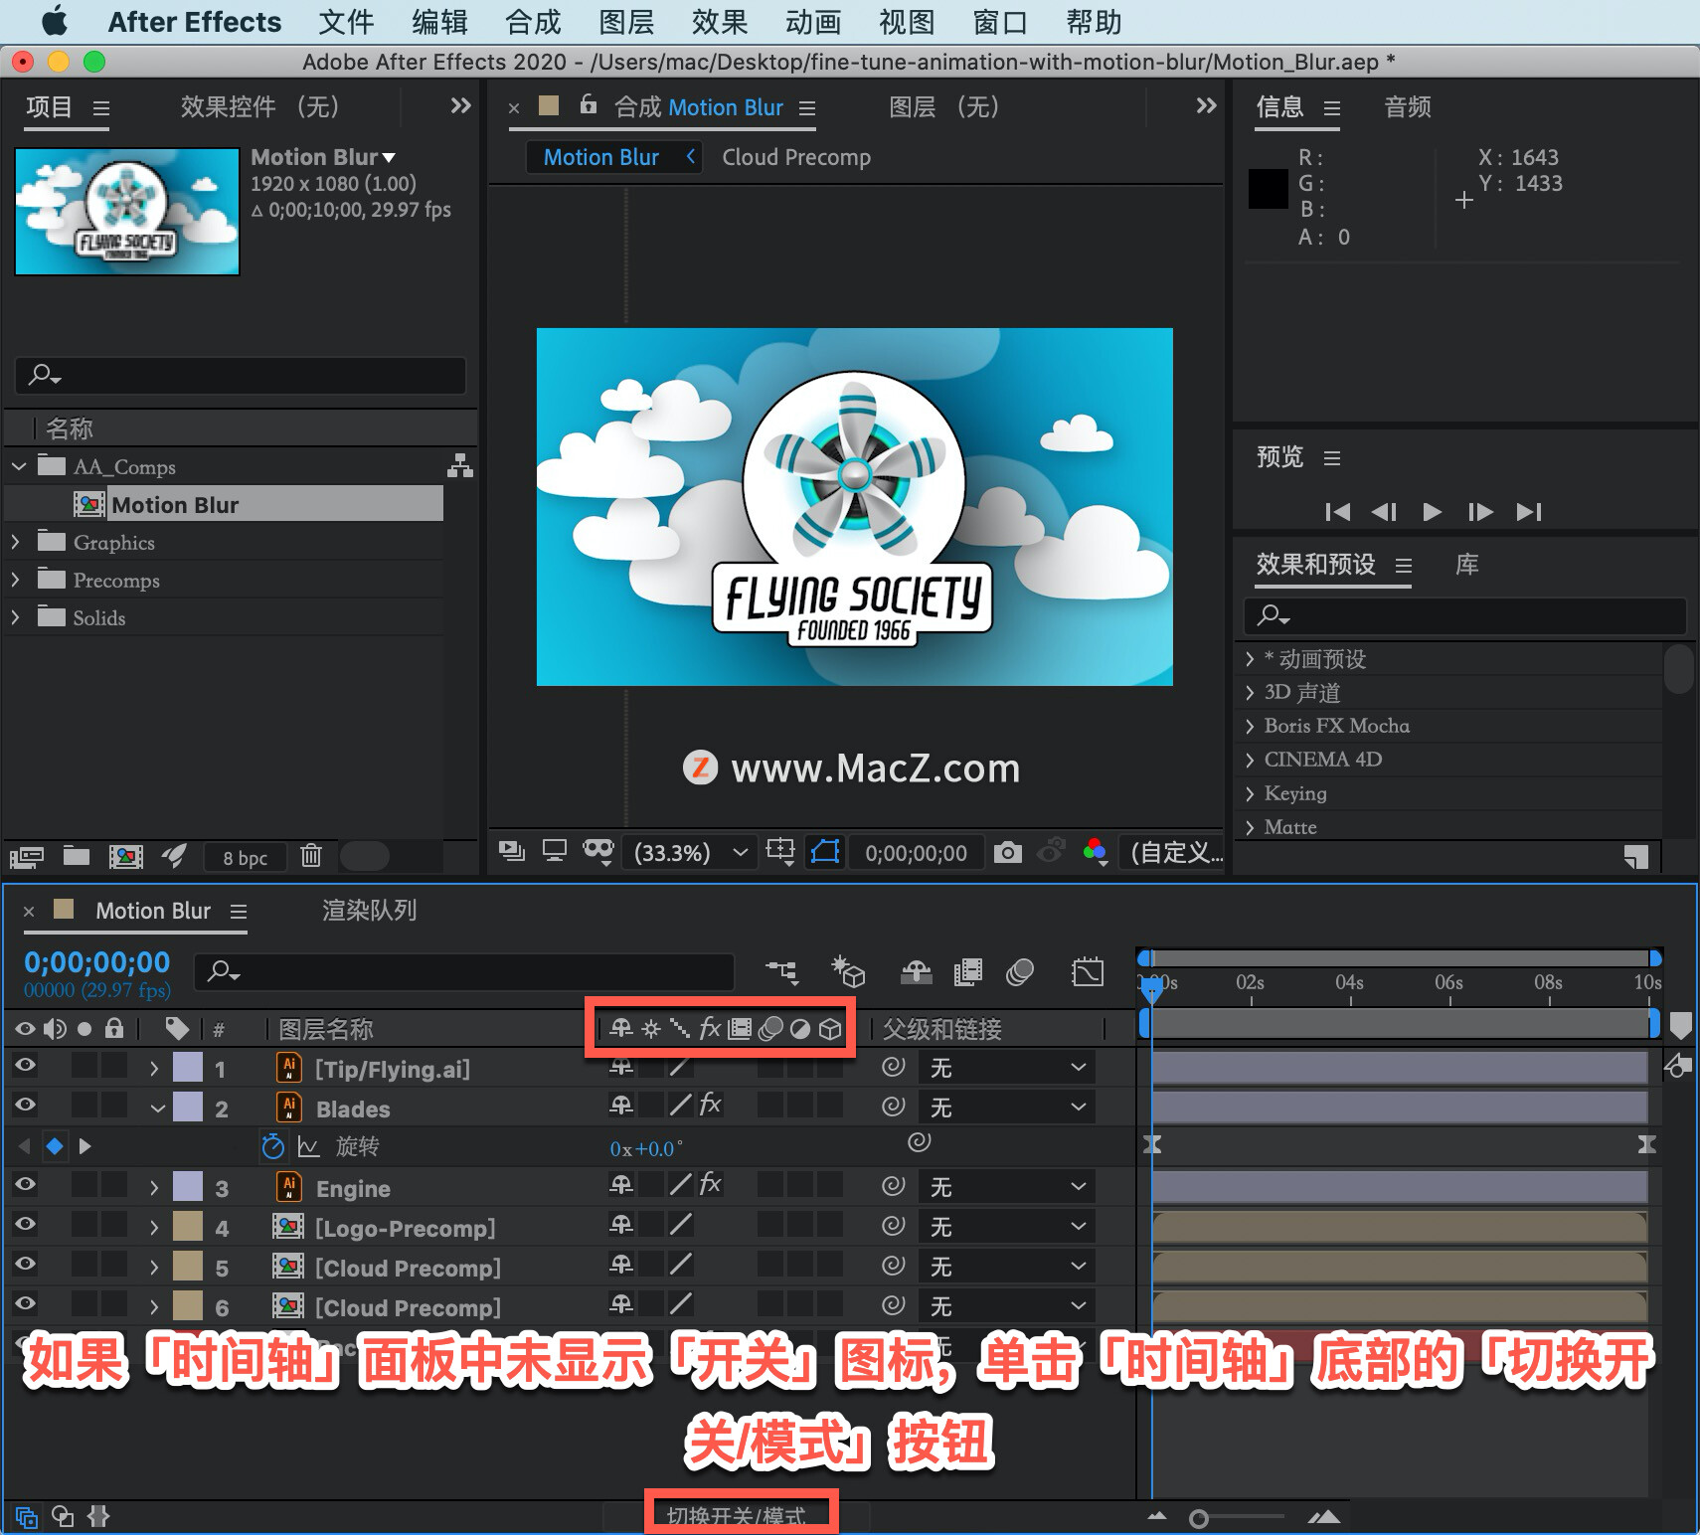
Task: Hide the Blades layer eye icon
Action: [26, 1105]
